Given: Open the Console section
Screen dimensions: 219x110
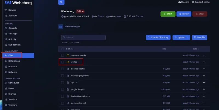Looking at the screenshot, I should coord(11,28).
